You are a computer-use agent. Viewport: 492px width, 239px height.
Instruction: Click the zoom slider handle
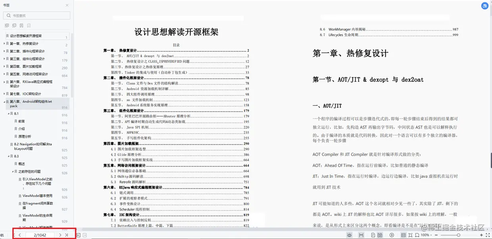click(x=459, y=235)
